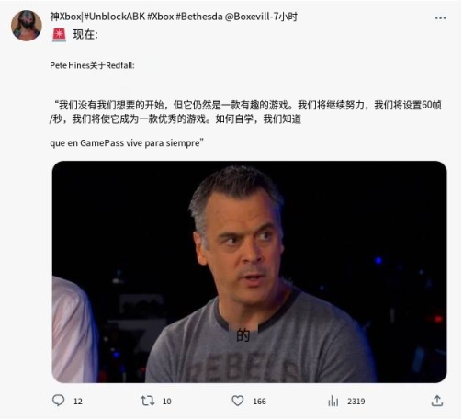Click the 神Xbox display name
Screen dimensions: 463x419
[66, 17]
